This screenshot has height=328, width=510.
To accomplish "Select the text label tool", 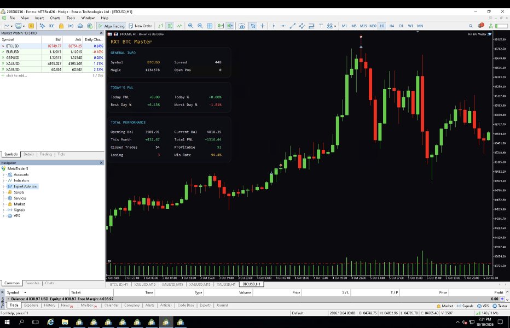I will pos(321,26).
